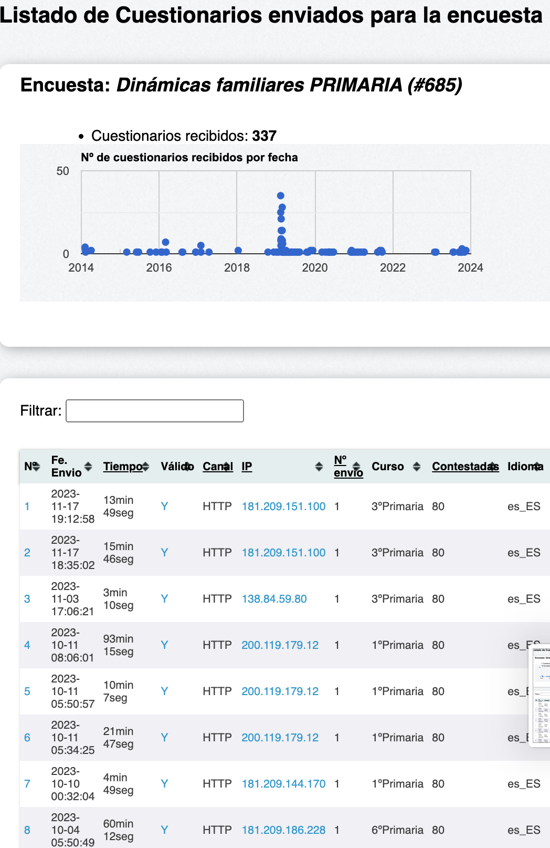Sort by Nº envío arrow icon
Image resolution: width=550 pixels, height=848 pixels.
pos(357,467)
